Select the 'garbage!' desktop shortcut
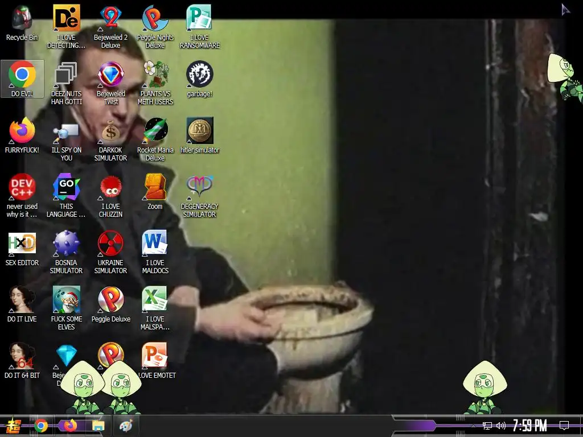The height and width of the screenshot is (437, 583). [x=200, y=79]
